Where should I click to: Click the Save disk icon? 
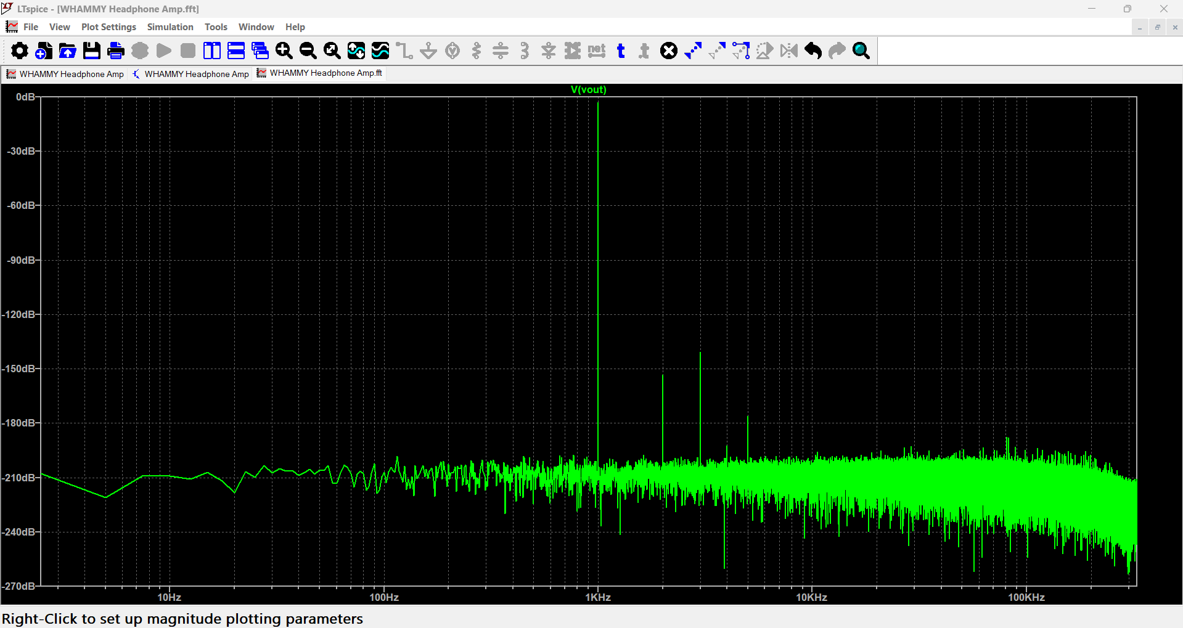92,51
